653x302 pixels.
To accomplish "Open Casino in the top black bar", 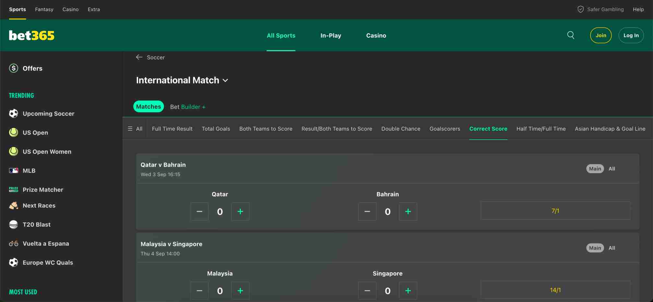I will pos(70,9).
